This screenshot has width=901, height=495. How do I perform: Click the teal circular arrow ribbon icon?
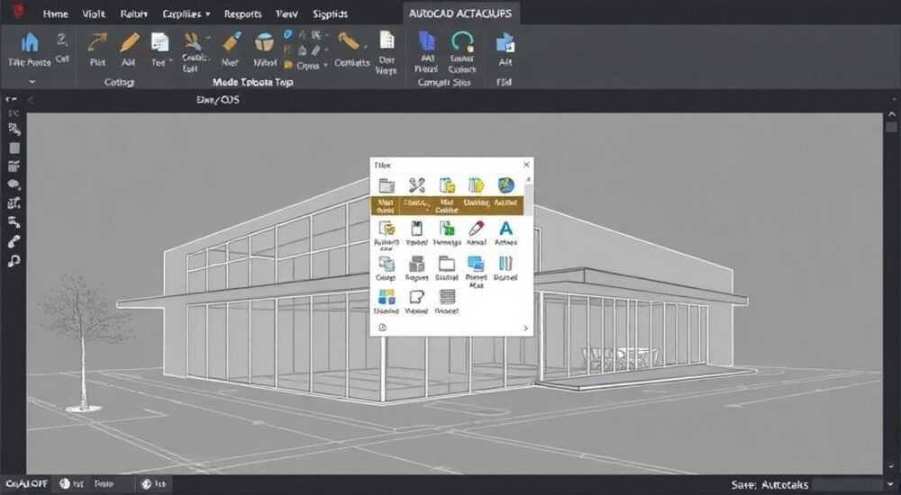[462, 42]
